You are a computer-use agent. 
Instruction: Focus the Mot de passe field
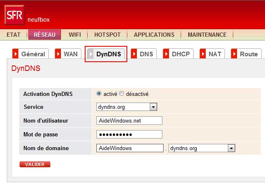(129, 134)
